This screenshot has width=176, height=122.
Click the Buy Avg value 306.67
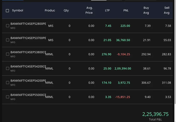coord(146,83)
